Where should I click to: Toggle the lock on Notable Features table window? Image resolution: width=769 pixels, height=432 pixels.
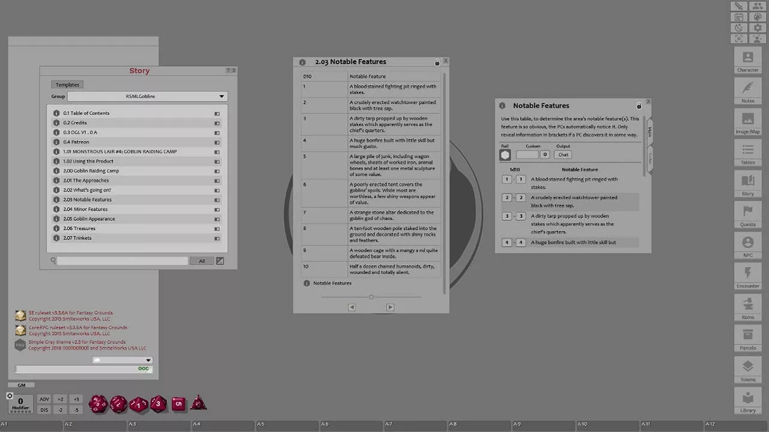pyautogui.click(x=639, y=106)
